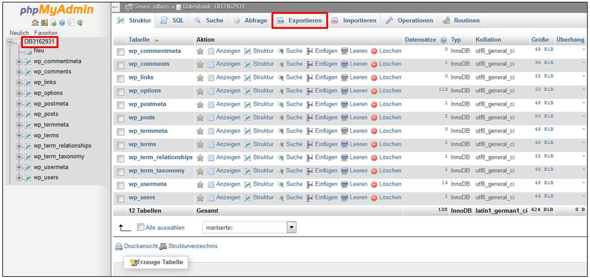
Task: Sort by the Tabelle column header
Action: [139, 40]
